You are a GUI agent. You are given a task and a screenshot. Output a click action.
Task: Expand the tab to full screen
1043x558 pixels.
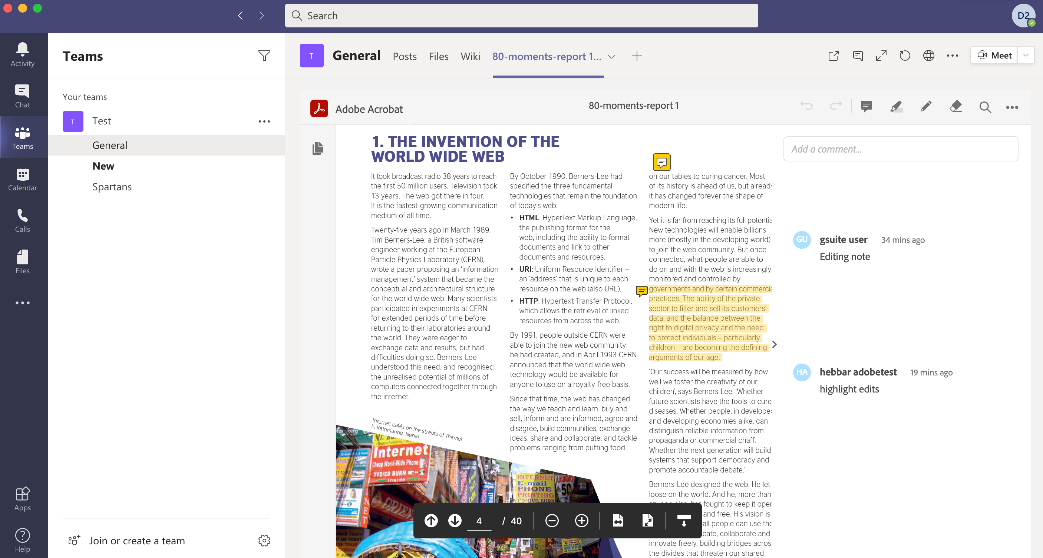click(881, 56)
